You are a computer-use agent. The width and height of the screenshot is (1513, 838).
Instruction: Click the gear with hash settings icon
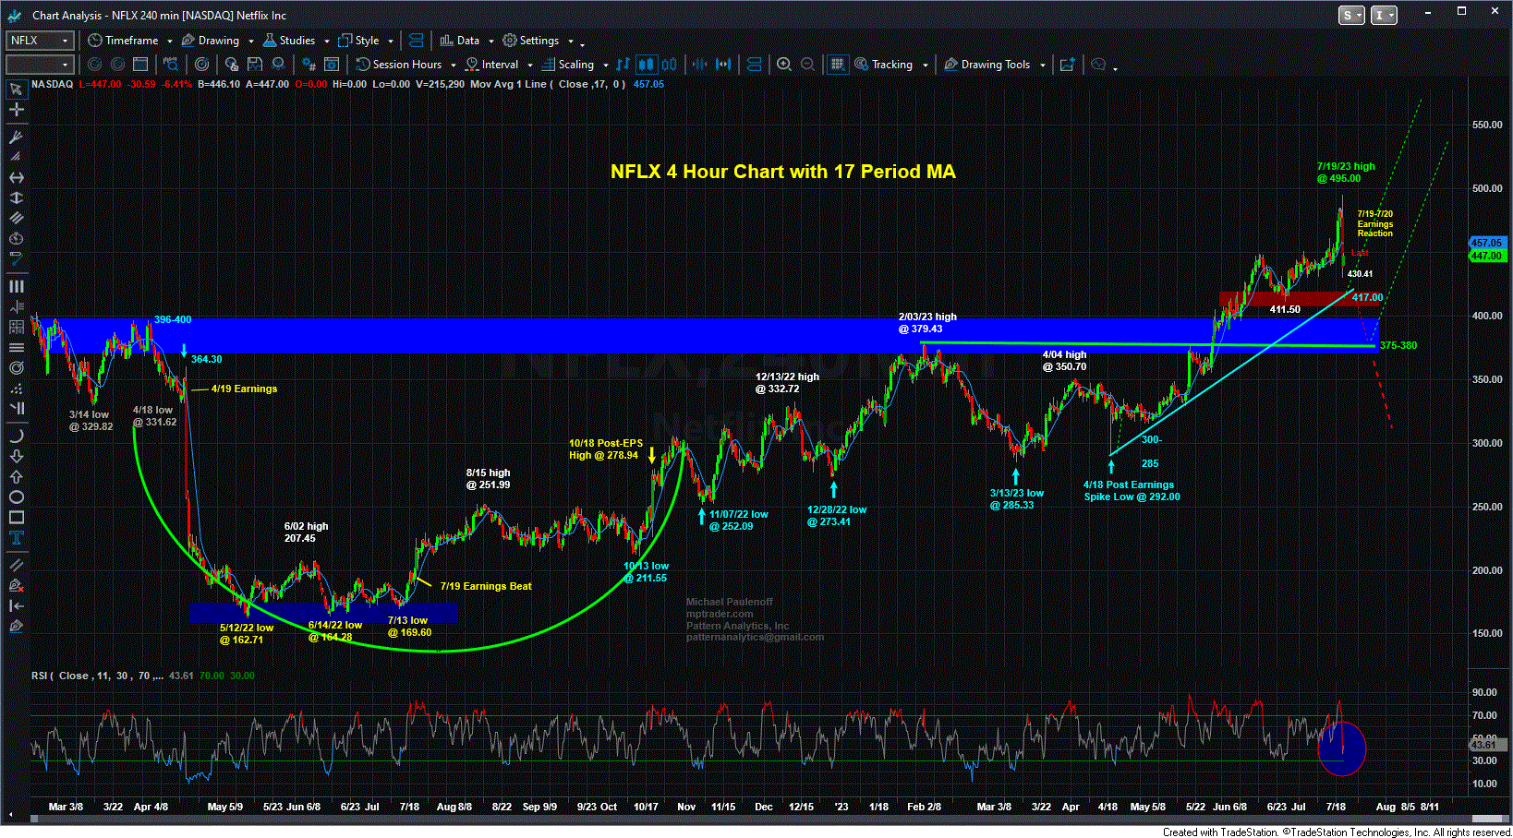click(x=309, y=65)
